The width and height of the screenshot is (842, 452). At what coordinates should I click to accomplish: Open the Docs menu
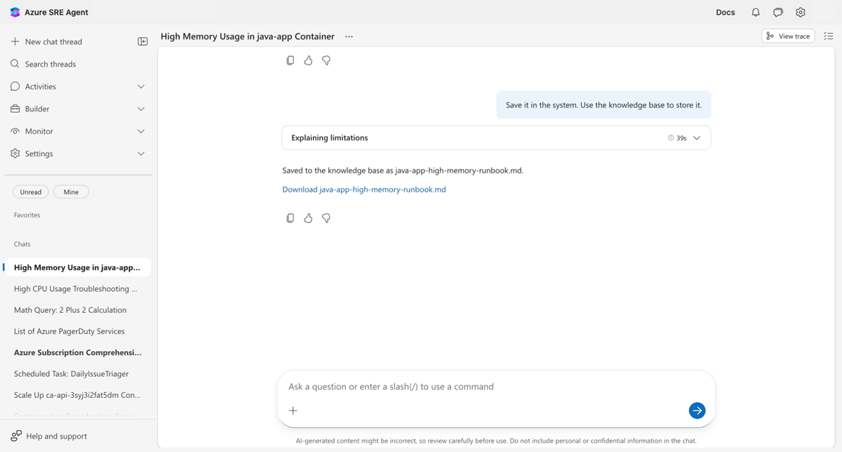pos(725,12)
